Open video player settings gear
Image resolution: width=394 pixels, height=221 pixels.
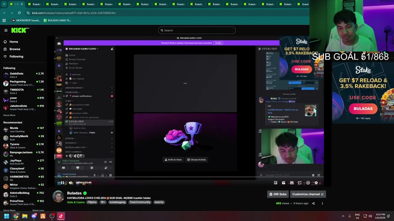click(x=316, y=183)
